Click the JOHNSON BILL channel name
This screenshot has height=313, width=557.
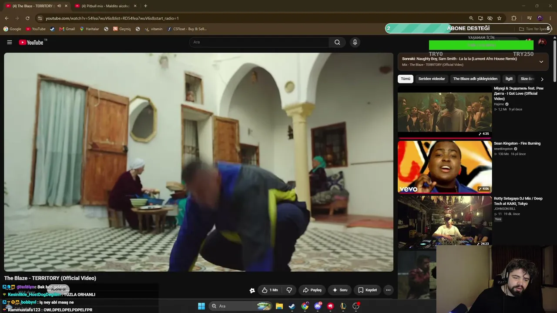[x=505, y=209]
